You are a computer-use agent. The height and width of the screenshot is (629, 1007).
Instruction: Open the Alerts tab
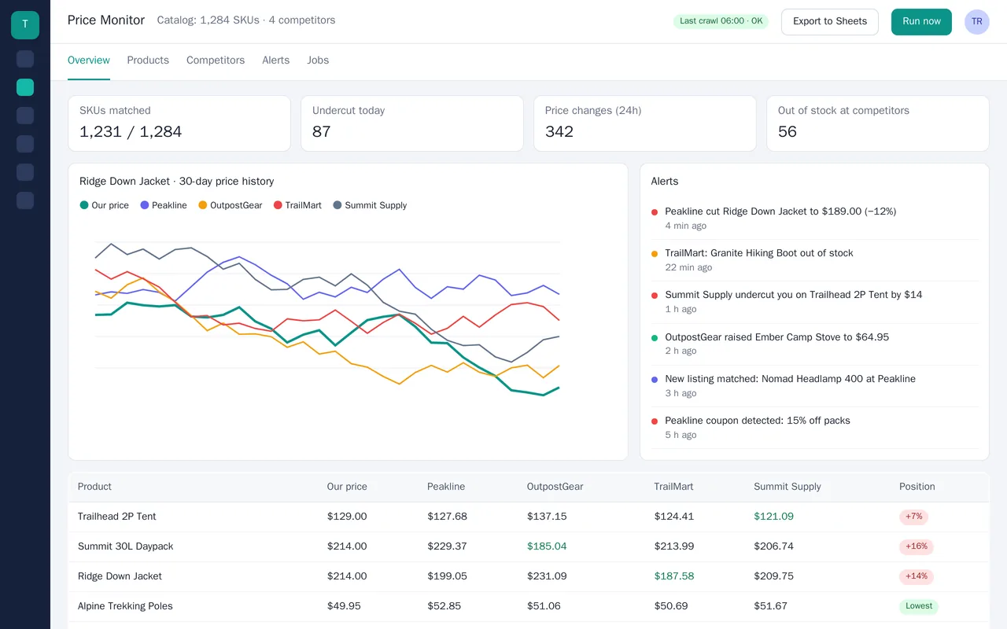pyautogui.click(x=276, y=61)
